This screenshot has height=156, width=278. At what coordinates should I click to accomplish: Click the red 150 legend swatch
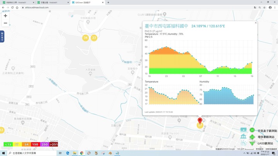(x=35, y=144)
